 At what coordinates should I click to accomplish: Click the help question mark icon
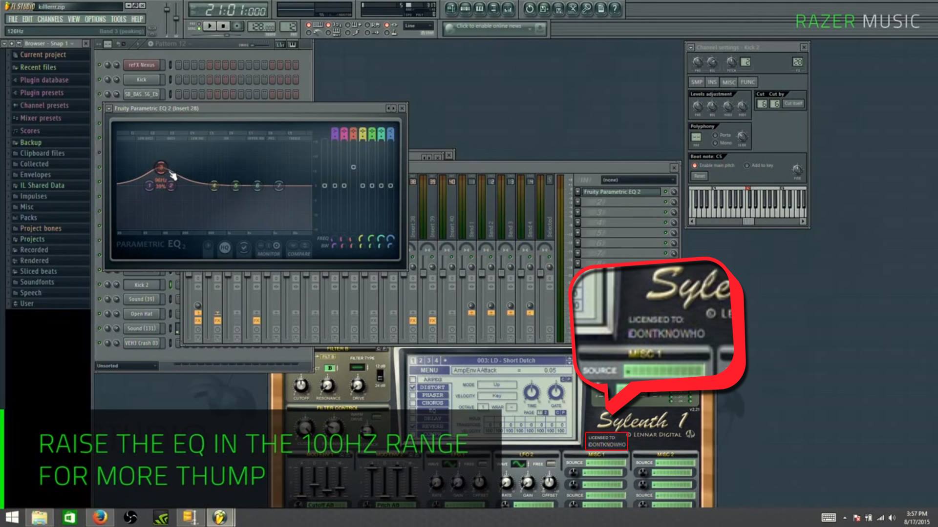[615, 8]
